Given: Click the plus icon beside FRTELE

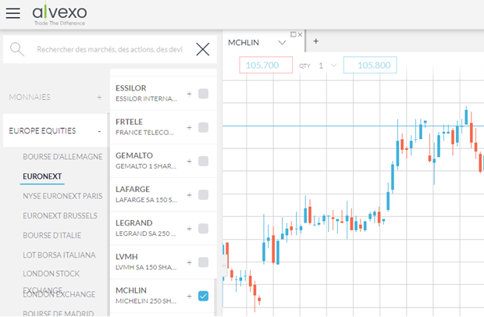Looking at the screenshot, I should (189, 127).
